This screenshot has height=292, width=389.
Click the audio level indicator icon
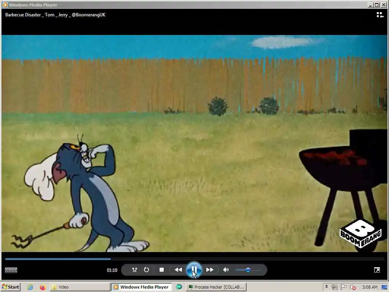click(11, 270)
